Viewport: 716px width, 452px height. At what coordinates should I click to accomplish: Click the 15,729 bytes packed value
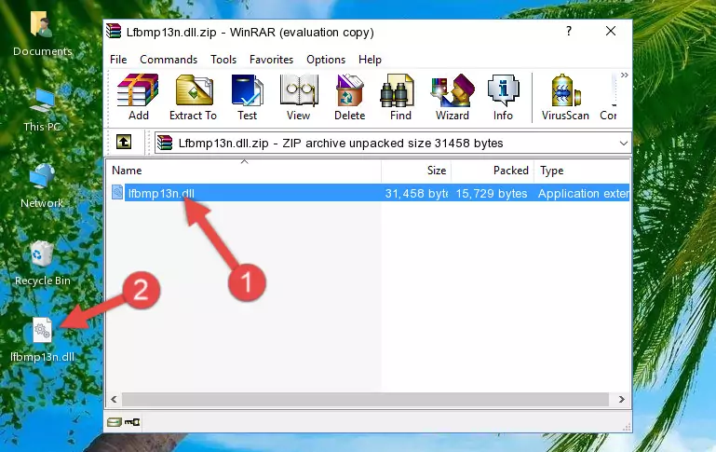click(492, 194)
